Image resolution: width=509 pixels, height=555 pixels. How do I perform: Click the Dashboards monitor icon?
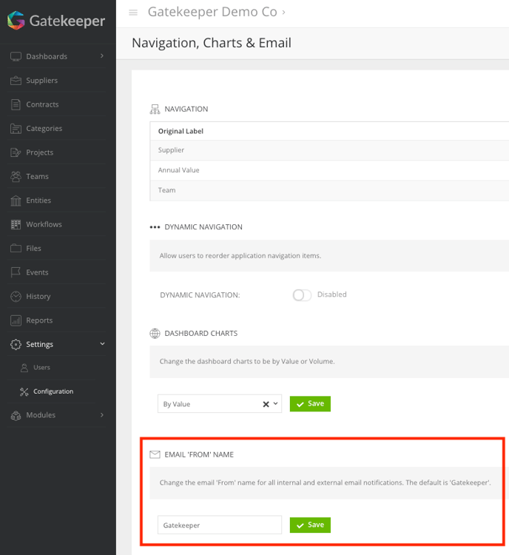click(16, 56)
